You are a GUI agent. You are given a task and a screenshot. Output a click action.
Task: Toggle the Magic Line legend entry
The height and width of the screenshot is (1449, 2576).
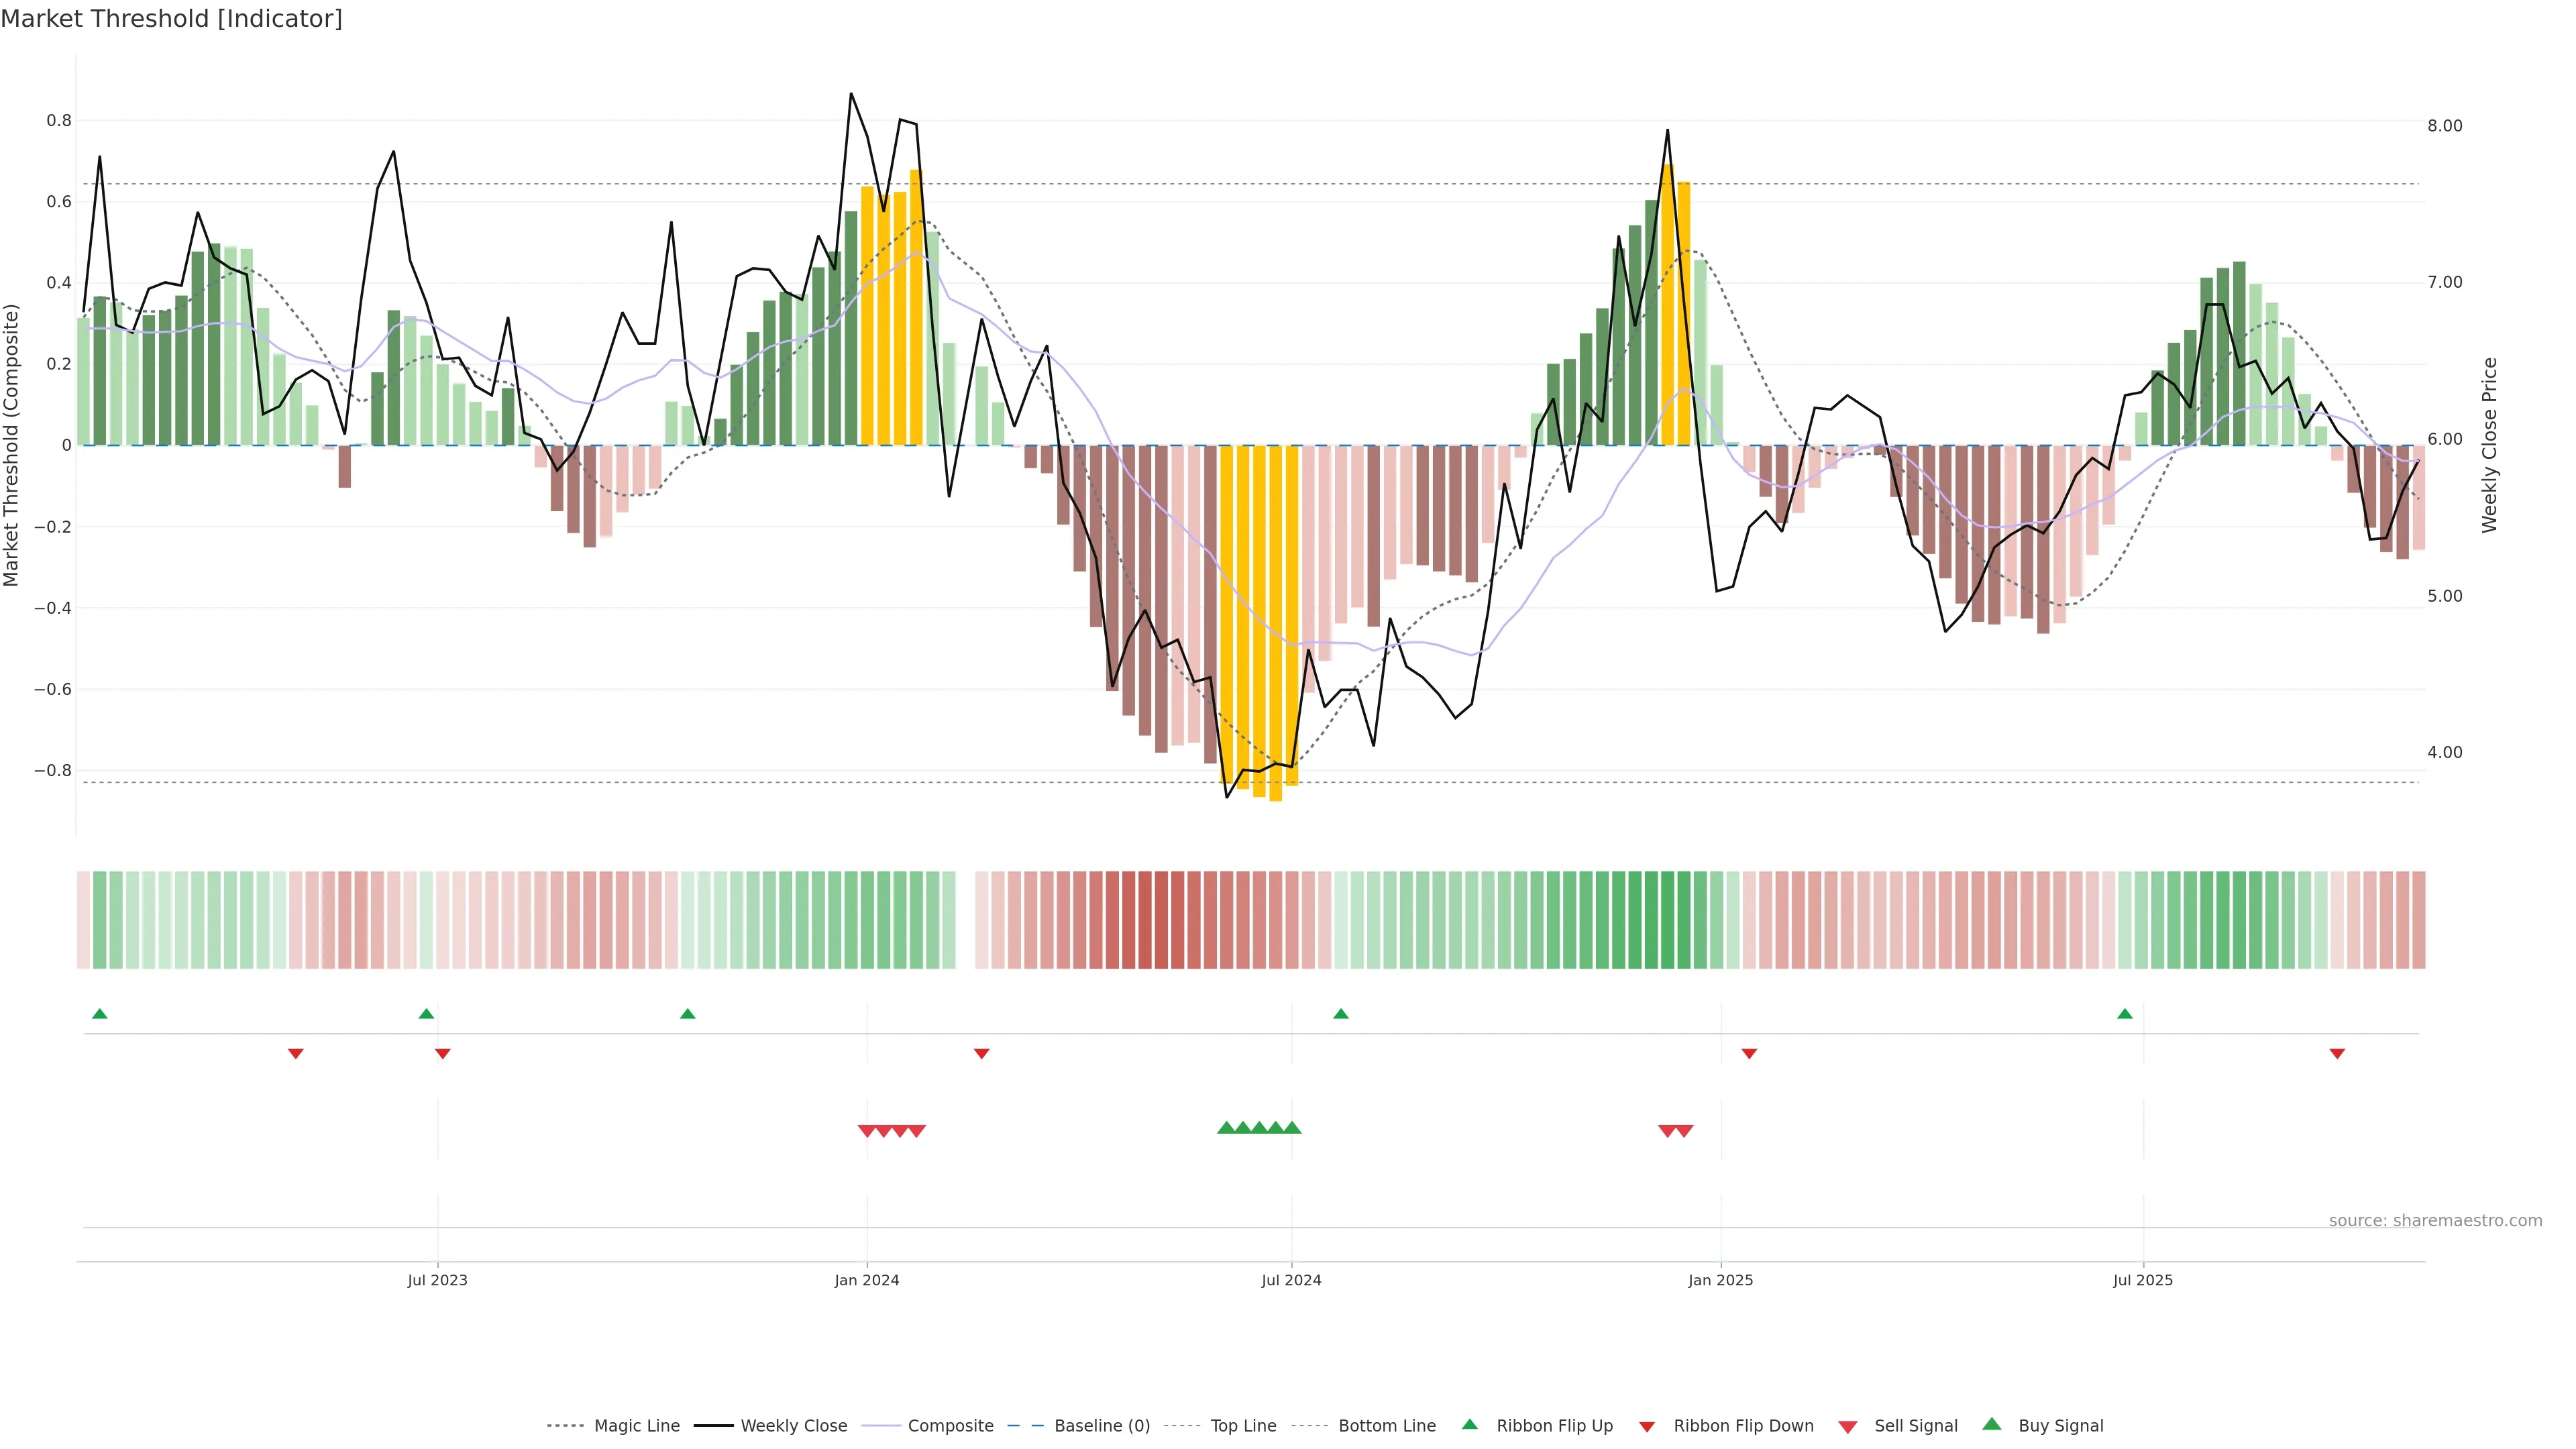[636, 1426]
